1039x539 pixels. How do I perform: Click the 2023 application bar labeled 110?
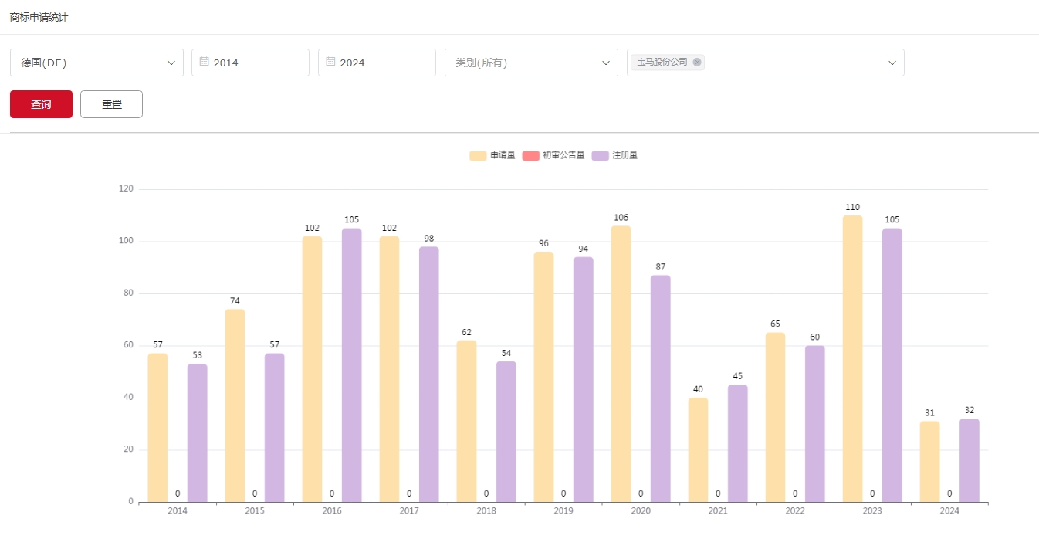click(x=852, y=359)
